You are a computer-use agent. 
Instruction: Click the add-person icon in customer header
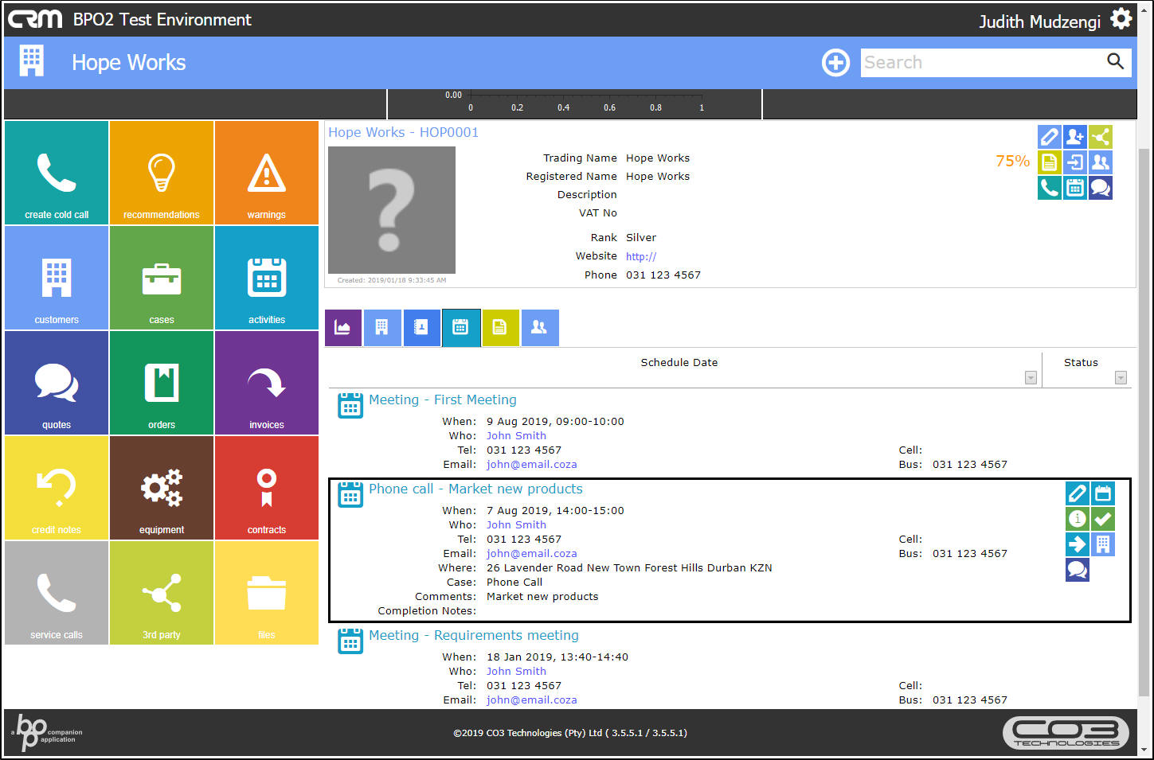1075,137
